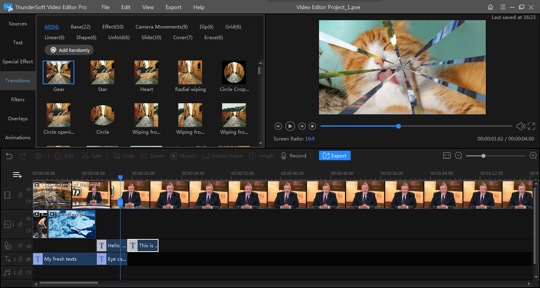Start voice-over with the Record microphone
The width and height of the screenshot is (540, 288).
(293, 156)
